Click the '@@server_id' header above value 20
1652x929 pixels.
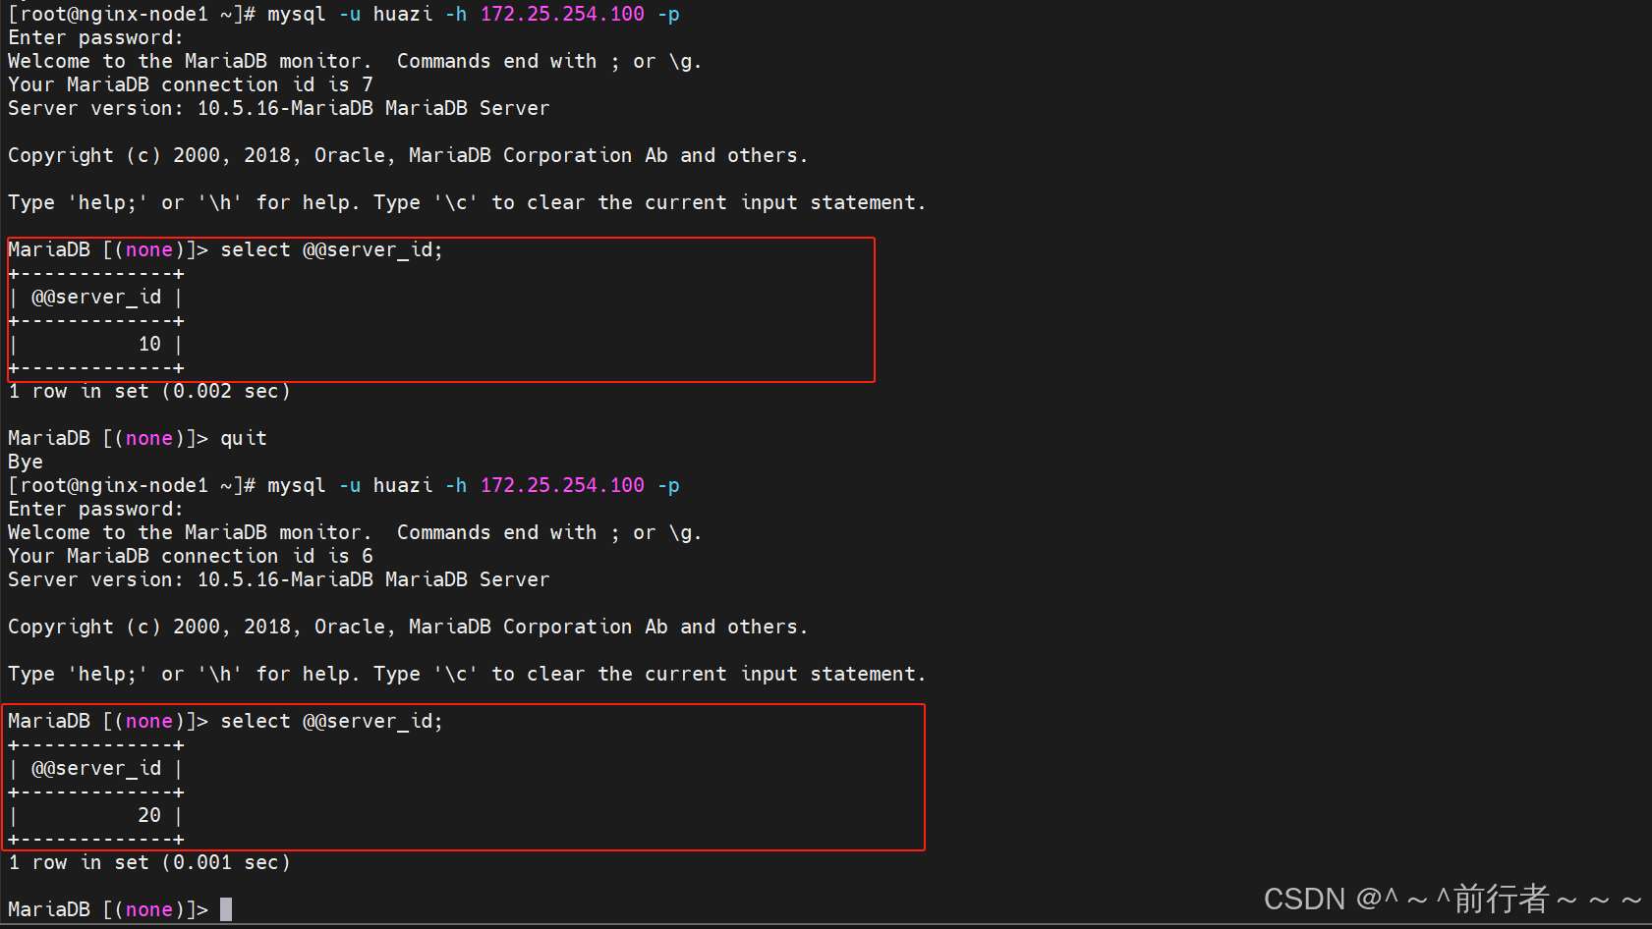click(x=96, y=768)
